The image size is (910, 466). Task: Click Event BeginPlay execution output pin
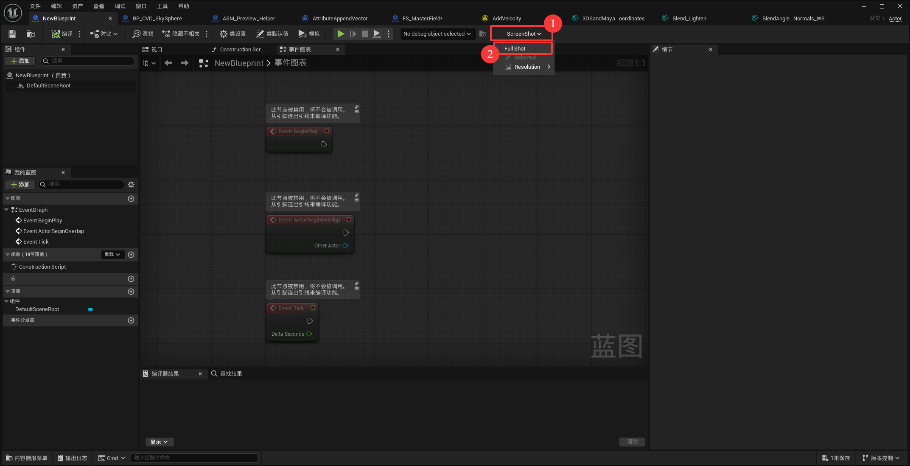click(x=324, y=145)
